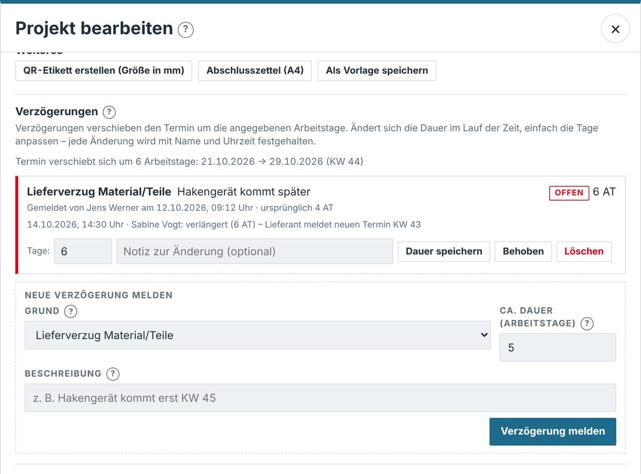641x474 pixels.
Task: Click the OFFEN status badge
Action: tap(569, 193)
